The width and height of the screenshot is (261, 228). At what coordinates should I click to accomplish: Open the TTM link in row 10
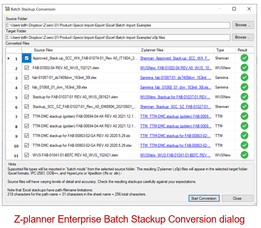175,145
